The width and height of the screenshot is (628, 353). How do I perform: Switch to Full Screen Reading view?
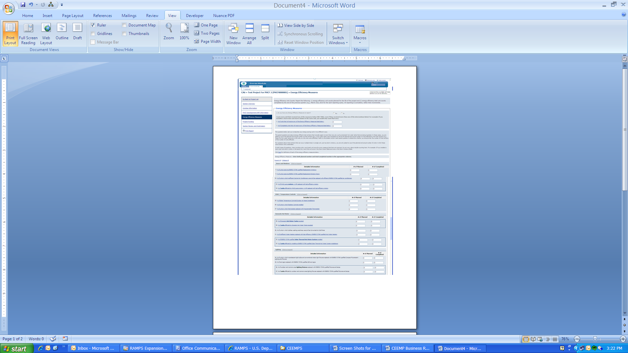[28, 33]
